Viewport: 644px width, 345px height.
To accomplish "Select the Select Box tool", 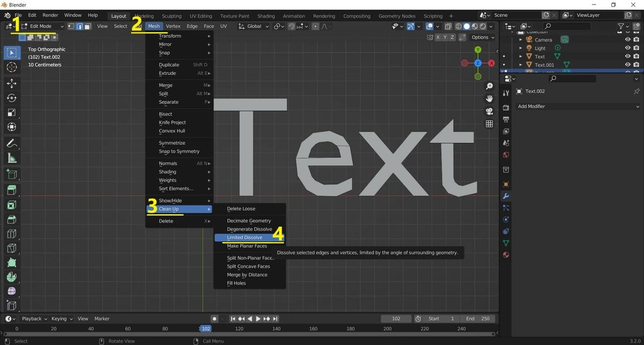I will (12, 53).
